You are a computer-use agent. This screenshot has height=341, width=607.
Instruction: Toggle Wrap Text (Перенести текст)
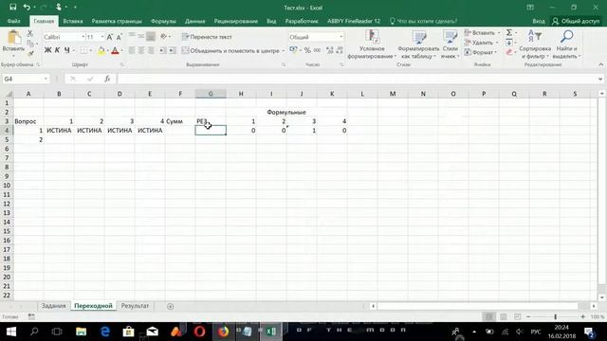(x=207, y=37)
